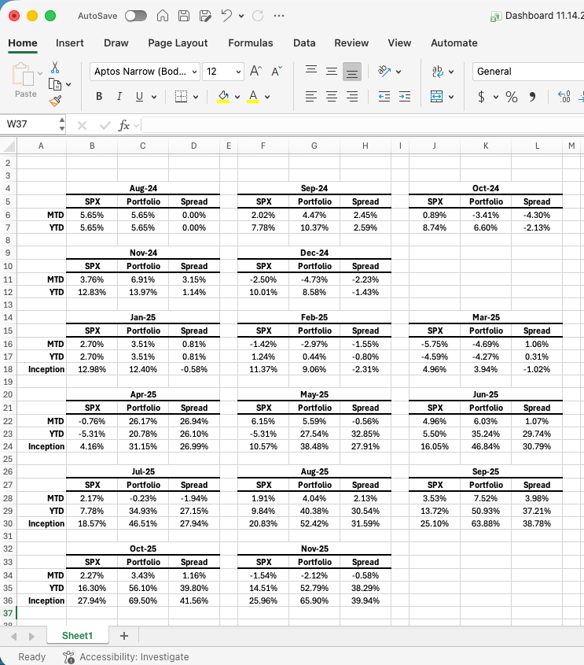Click the Increase Font Size icon
Viewport: 584px width, 665px height.
tap(256, 71)
